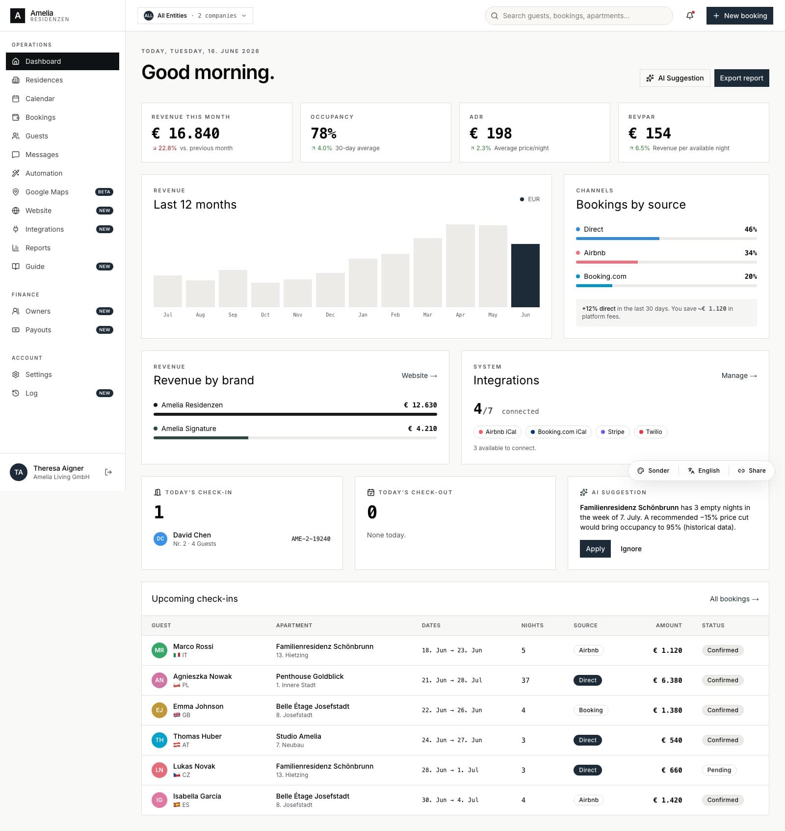Click Isabella García's IG avatar

(x=159, y=800)
